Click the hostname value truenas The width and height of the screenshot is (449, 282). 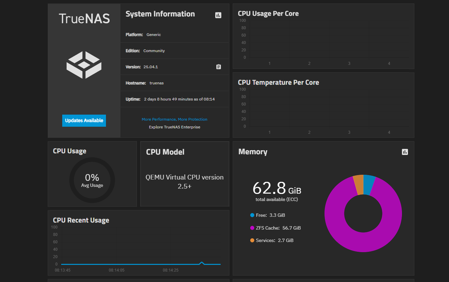point(156,83)
